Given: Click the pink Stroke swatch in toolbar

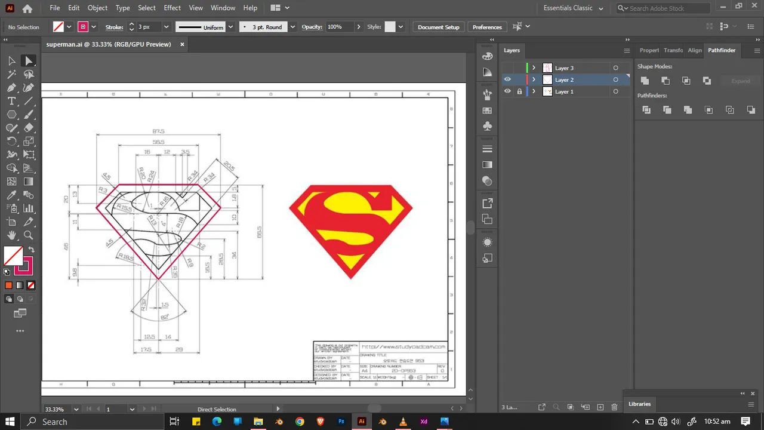Looking at the screenshot, I should 24,266.
